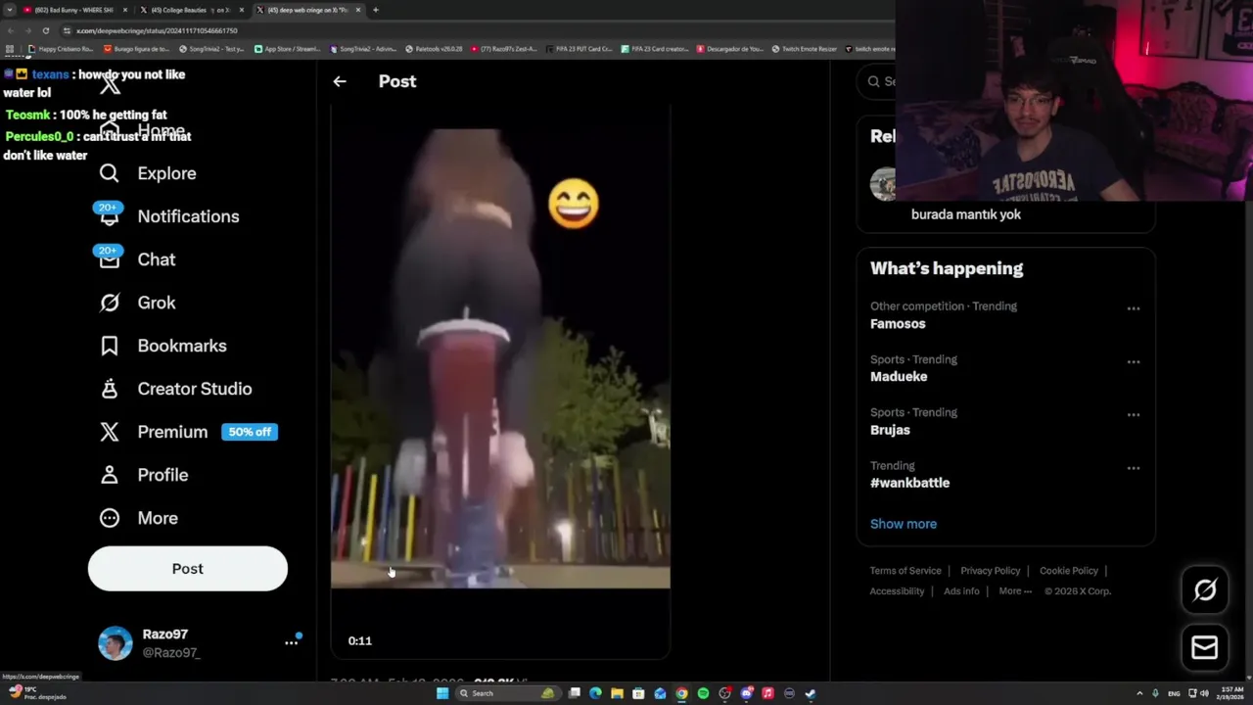1253x705 pixels.
Task: Open Steam from the taskbar
Action: (x=811, y=693)
